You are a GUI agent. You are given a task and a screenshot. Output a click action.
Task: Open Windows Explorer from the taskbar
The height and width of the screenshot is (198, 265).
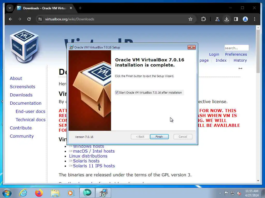point(55,193)
